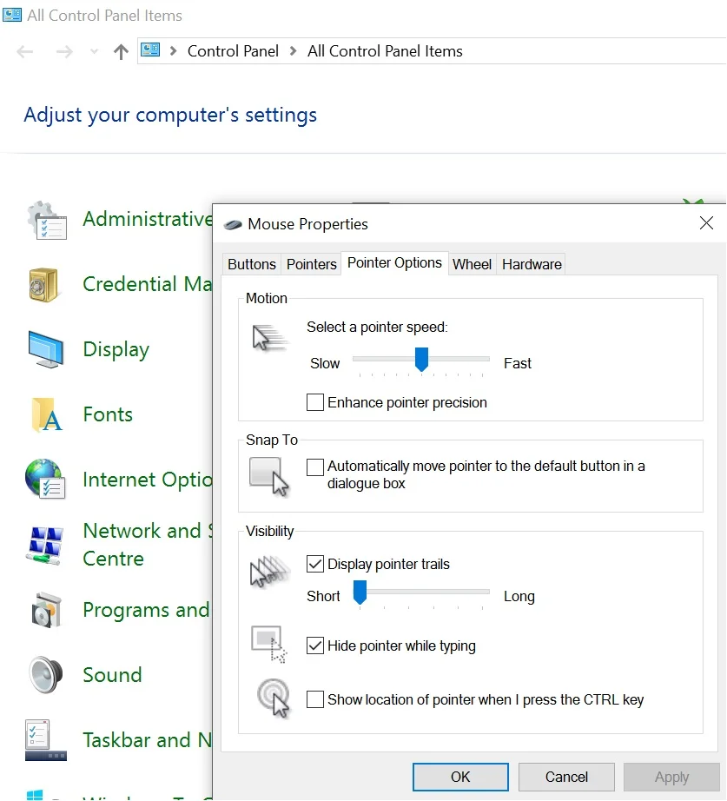Click the Taskbar and Navigation icon

pos(45,740)
